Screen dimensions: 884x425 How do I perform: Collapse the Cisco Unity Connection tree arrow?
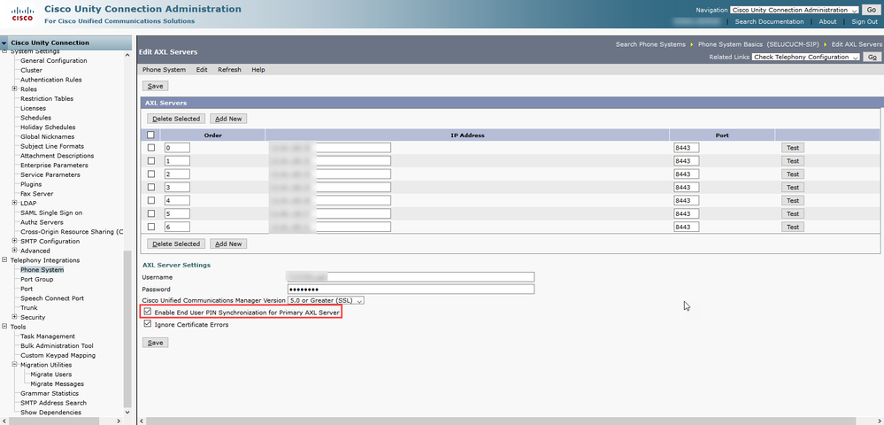point(4,42)
